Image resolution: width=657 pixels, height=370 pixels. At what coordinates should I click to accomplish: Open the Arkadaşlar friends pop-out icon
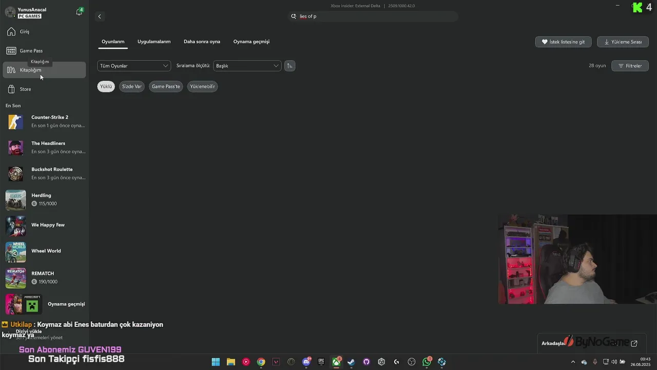pyautogui.click(x=634, y=343)
